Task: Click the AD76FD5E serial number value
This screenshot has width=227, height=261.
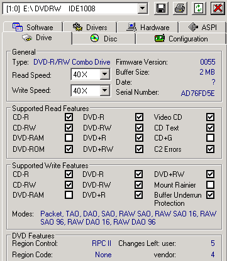Action: (197, 93)
